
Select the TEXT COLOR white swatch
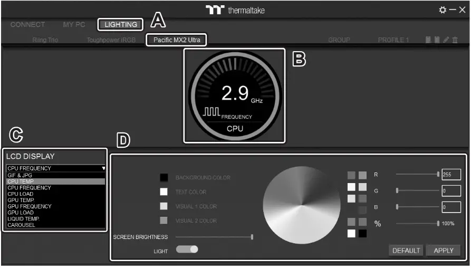(164, 192)
